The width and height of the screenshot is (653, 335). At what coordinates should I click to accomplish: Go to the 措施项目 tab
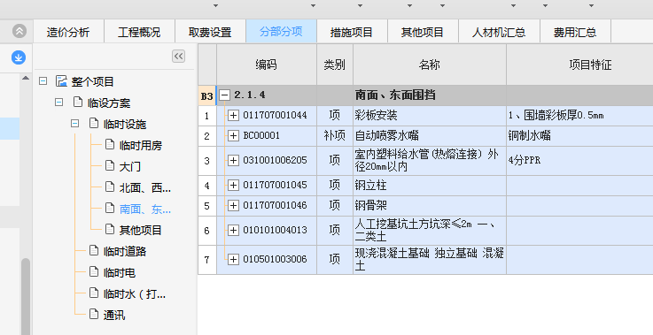pyautogui.click(x=352, y=32)
